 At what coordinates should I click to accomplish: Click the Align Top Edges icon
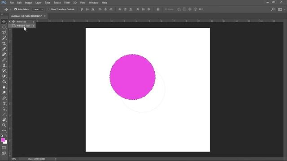(82, 9)
